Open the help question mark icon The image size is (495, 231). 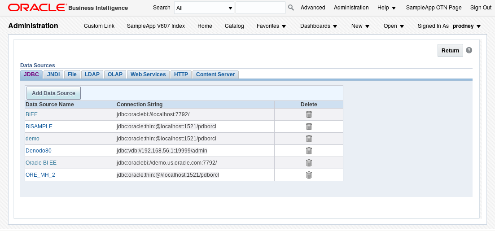pos(469,50)
